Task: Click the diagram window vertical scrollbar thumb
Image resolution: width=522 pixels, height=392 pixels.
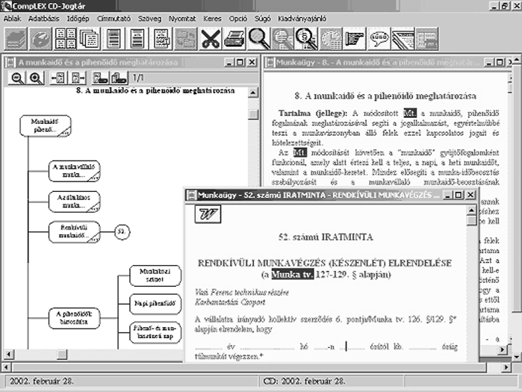Action: [253, 114]
